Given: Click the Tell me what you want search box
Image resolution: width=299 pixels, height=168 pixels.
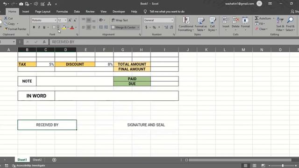Looking at the screenshot, I should coord(167,12).
